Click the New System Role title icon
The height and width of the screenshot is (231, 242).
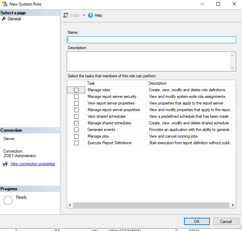[5, 4]
